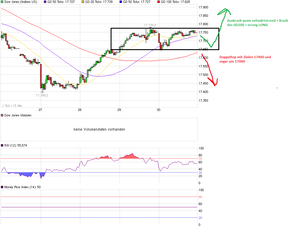Select the 'GD 20 Ticks: 17.739' legend label
This screenshot has height=227, width=288.
pos(99,2)
